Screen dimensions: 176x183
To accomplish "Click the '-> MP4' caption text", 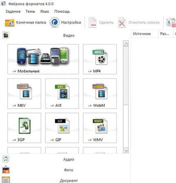I will point(94,71).
